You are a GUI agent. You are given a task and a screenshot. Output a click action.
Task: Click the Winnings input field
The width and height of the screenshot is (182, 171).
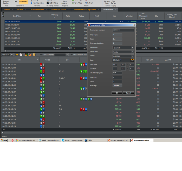coord(117,85)
